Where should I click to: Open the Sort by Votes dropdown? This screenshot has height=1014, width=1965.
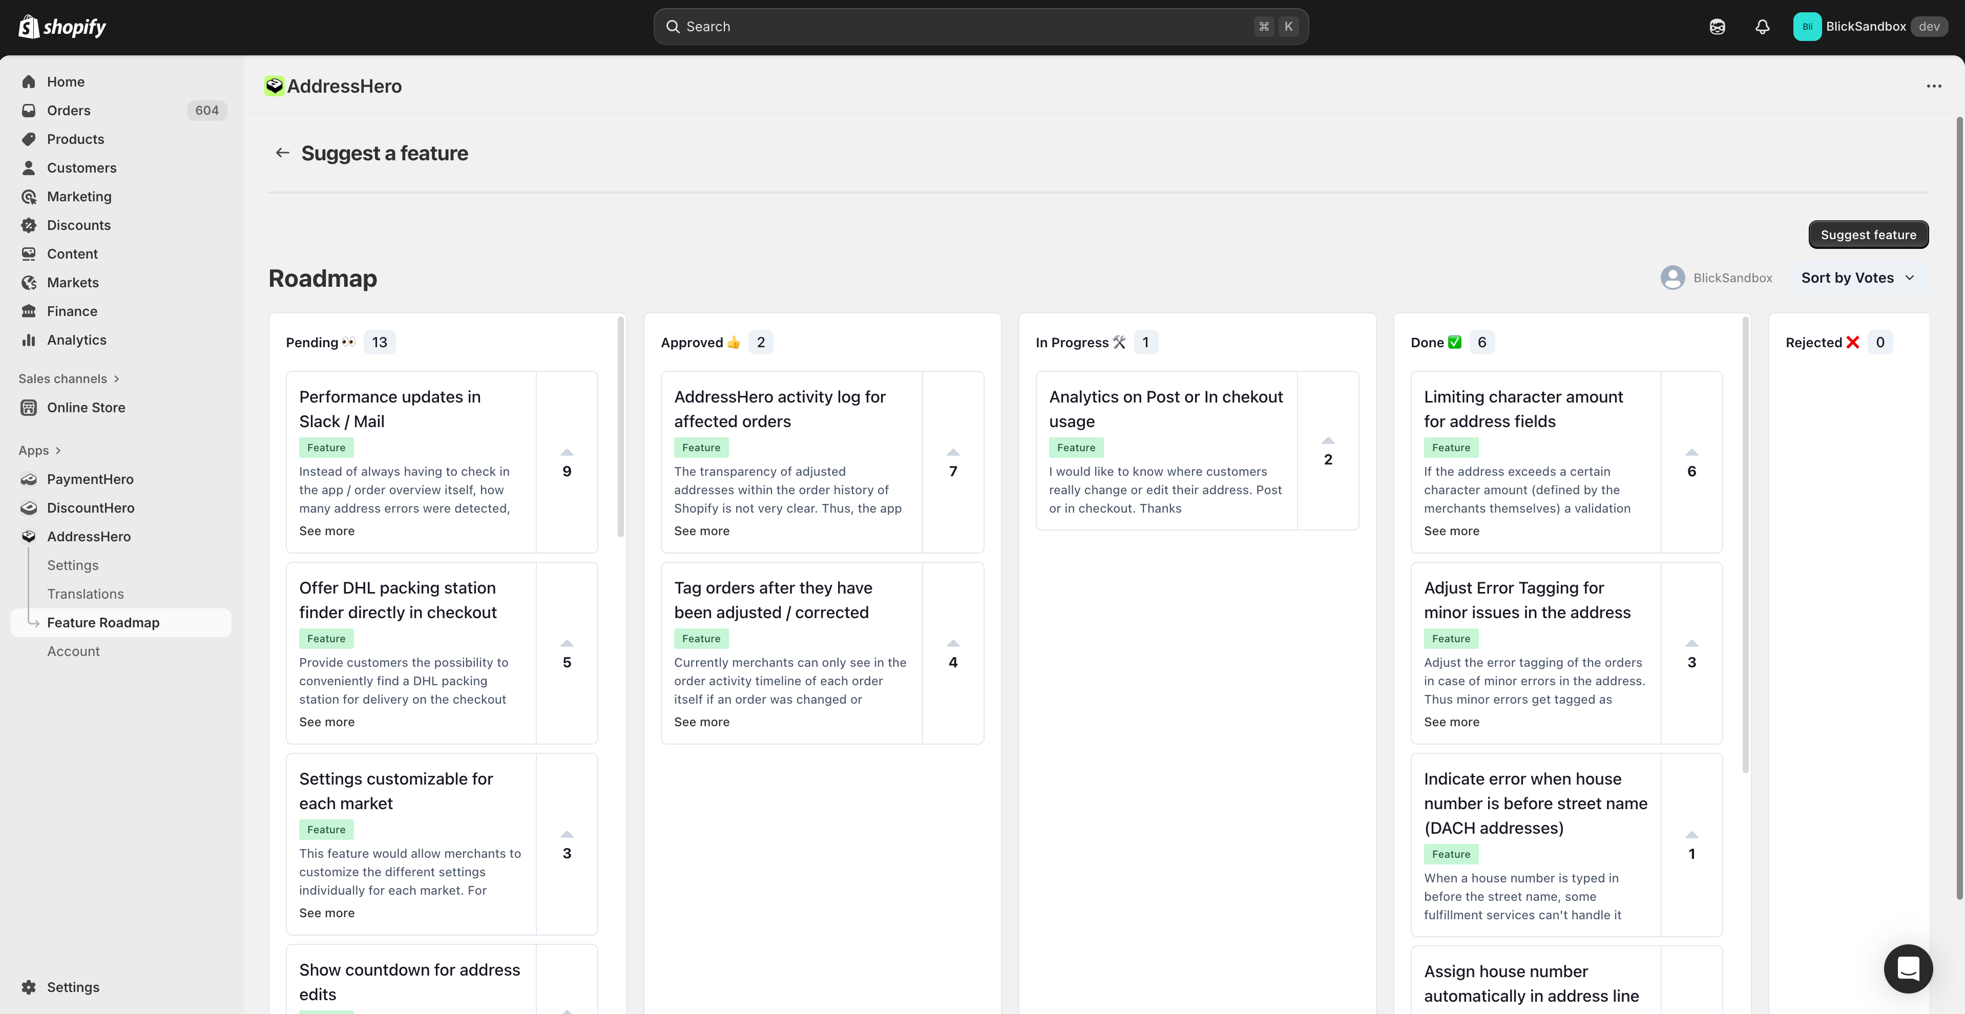click(x=1858, y=278)
